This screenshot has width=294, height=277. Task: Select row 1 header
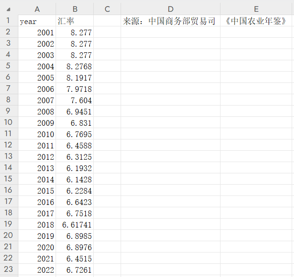9,21
